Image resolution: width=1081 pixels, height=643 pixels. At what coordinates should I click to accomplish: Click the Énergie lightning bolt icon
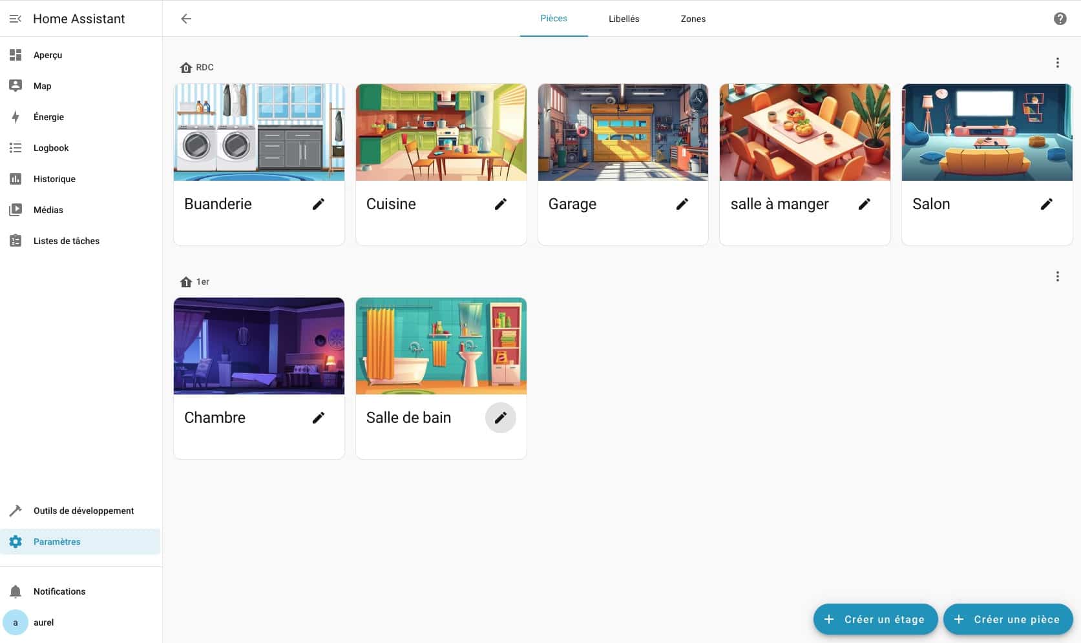coord(16,117)
